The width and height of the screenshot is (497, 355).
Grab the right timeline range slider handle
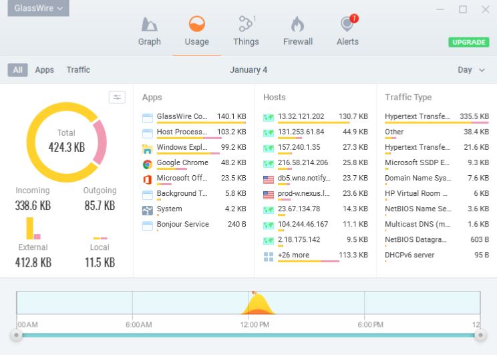point(480,335)
